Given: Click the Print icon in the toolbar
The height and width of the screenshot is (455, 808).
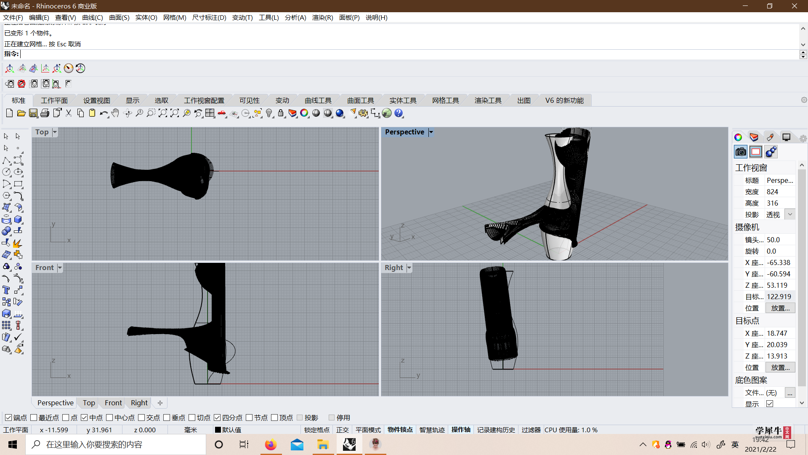Looking at the screenshot, I should tap(45, 113).
